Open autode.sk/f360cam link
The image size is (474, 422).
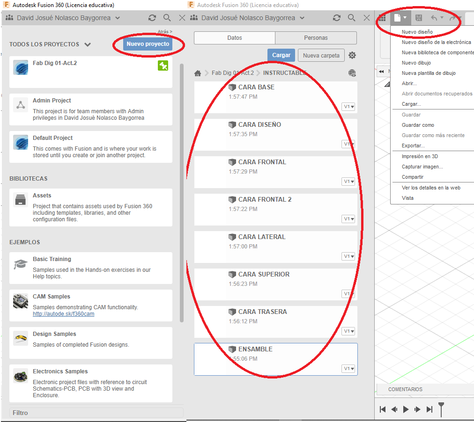[x=64, y=314]
